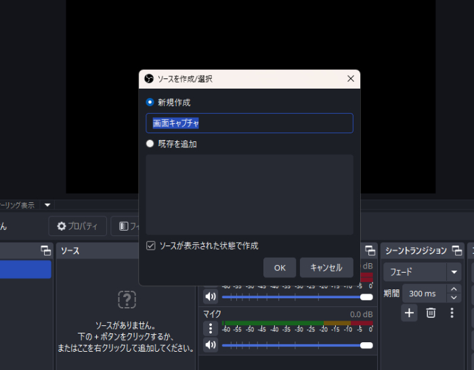Add a transition with the plus icon
This screenshot has width=474, height=370.
pyautogui.click(x=409, y=313)
